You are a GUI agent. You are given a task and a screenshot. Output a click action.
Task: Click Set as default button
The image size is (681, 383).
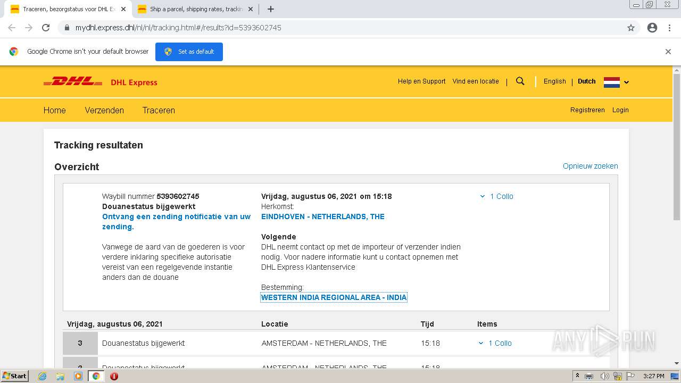point(189,52)
